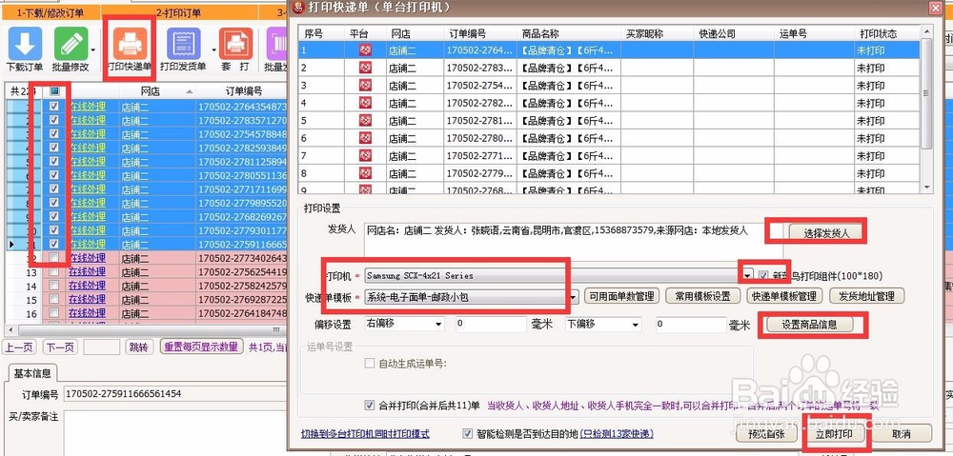953x456 pixels.
Task: Switch to 1-下载/修改订单 tab
Action: pyautogui.click(x=51, y=12)
